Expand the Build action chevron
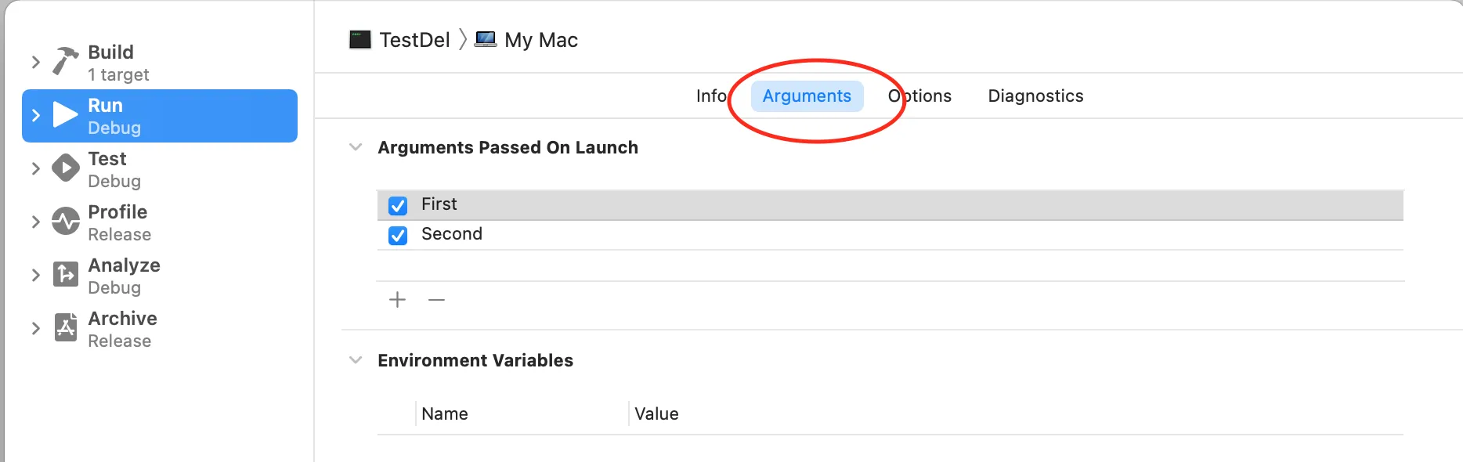Viewport: 1463px width, 462px height. point(35,62)
